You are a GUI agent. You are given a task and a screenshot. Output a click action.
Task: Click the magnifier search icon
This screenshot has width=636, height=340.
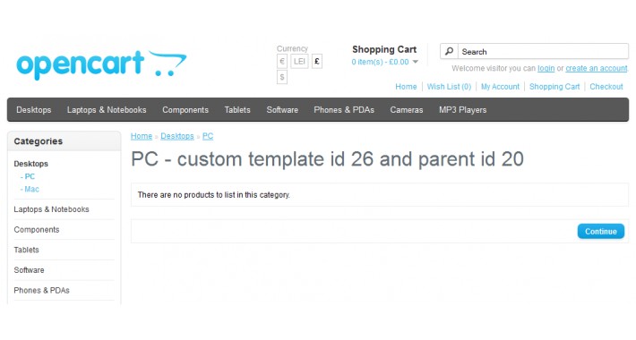pyautogui.click(x=449, y=52)
